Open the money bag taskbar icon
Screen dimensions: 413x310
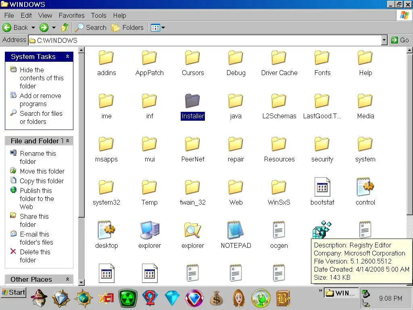tap(217, 299)
